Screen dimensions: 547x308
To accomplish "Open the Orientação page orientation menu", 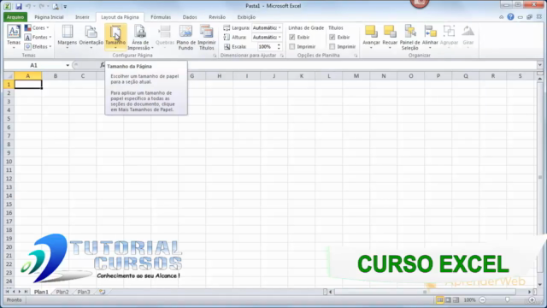I will 91,37.
